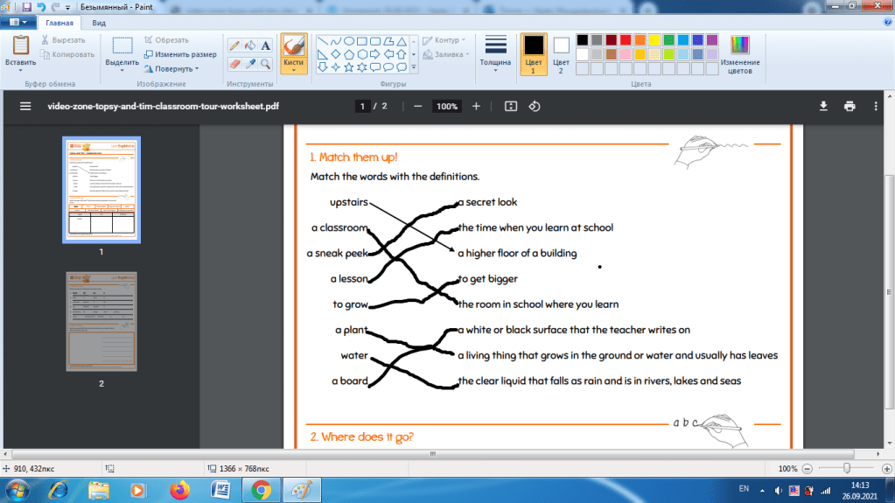The width and height of the screenshot is (895, 503).
Task: Select the Pencil tool
Action: (234, 45)
